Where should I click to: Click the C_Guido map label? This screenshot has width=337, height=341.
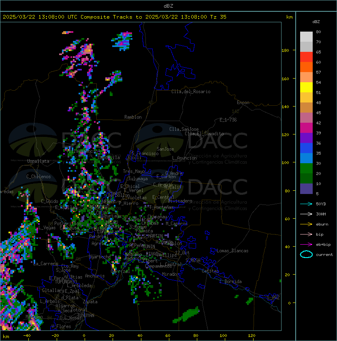click(x=49, y=201)
